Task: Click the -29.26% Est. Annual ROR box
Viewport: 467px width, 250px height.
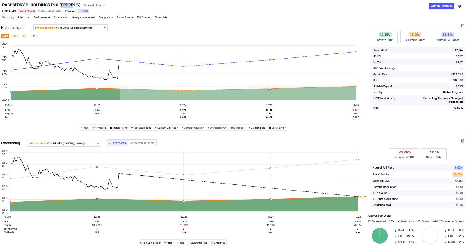Action: pyautogui.click(x=404, y=154)
